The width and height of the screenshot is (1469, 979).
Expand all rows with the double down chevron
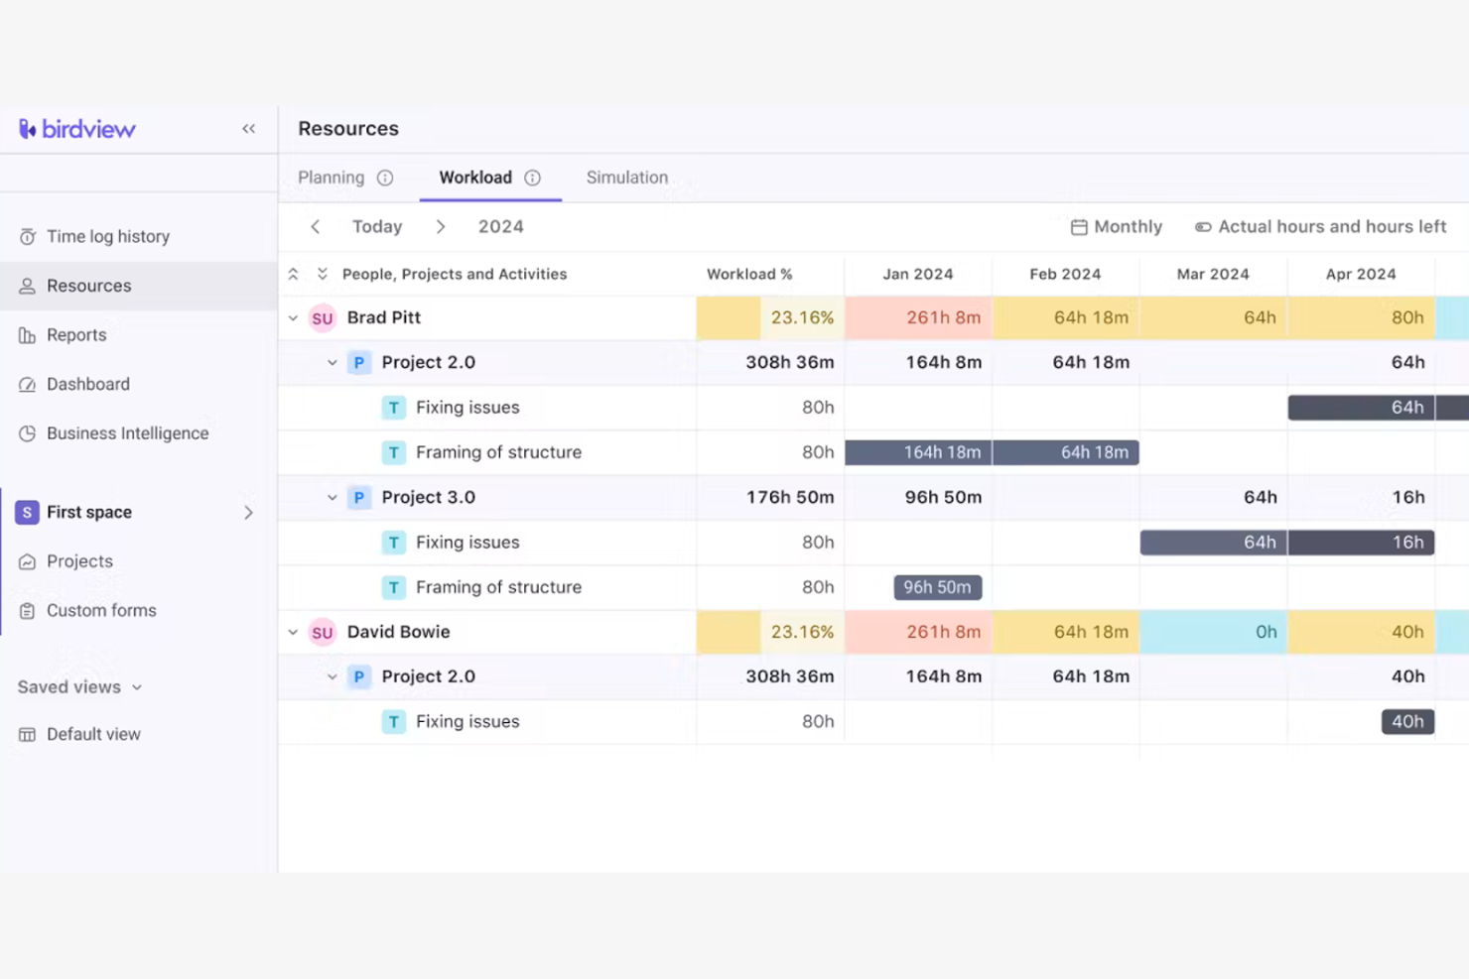click(x=322, y=274)
